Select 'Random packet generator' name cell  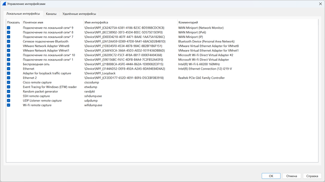40,91
